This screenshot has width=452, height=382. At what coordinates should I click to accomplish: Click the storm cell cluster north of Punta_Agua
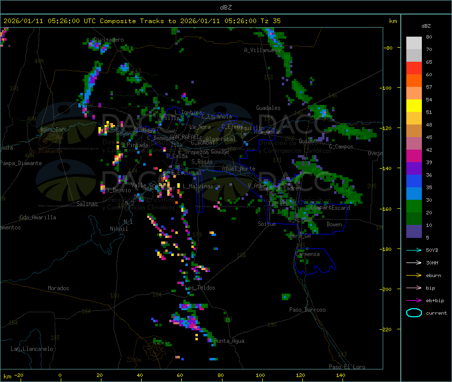189,320
